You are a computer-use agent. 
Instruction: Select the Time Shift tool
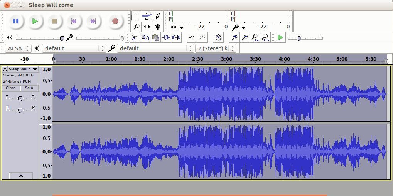coord(147,27)
